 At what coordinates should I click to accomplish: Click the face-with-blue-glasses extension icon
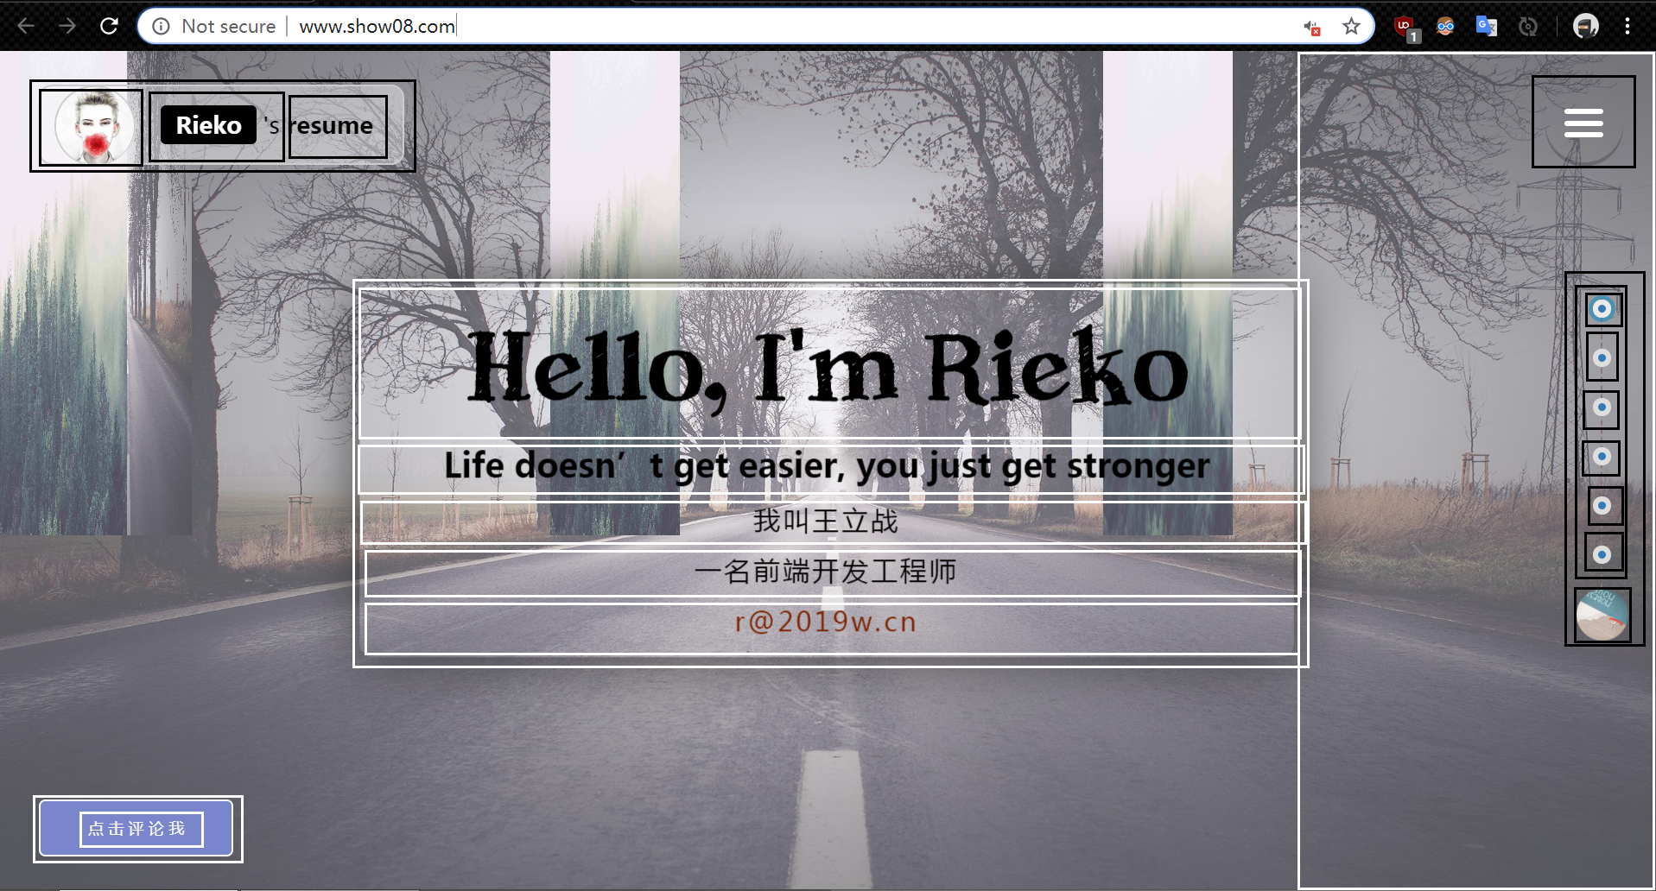click(x=1445, y=27)
